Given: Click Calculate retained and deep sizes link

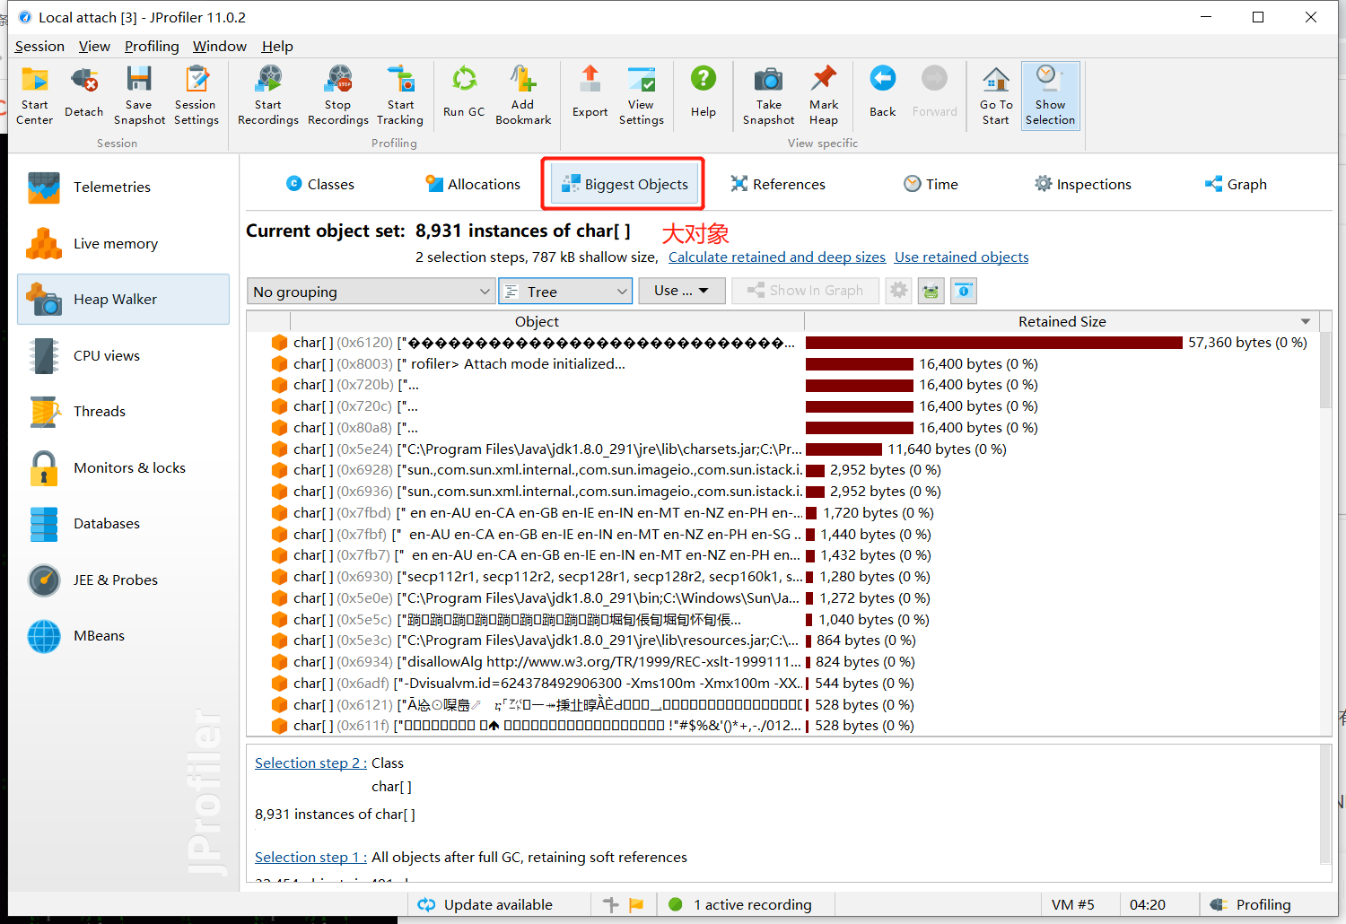Looking at the screenshot, I should (775, 257).
